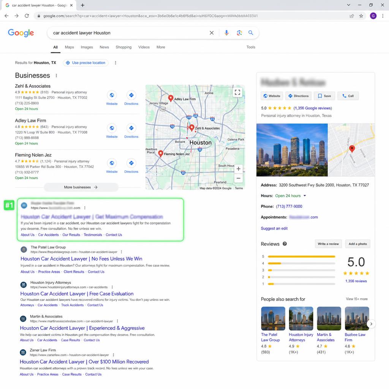
Task: Open Tools search options
Action: [251, 47]
